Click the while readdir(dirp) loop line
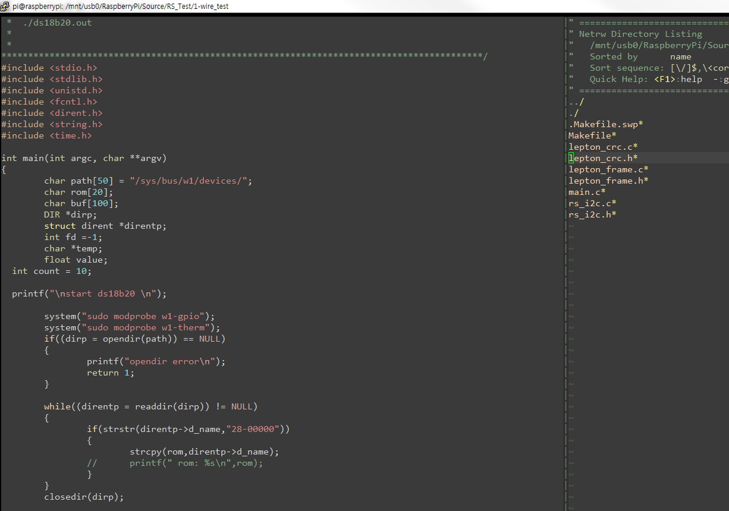The width and height of the screenshot is (729, 511). (151, 406)
